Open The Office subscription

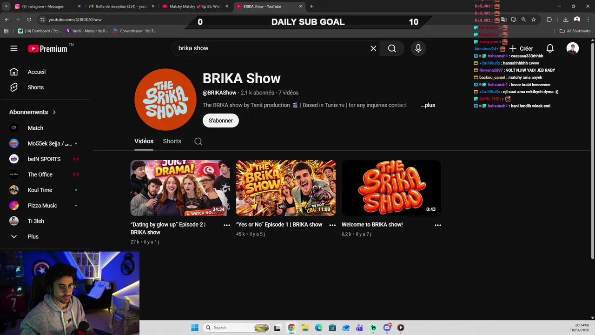coord(45,174)
